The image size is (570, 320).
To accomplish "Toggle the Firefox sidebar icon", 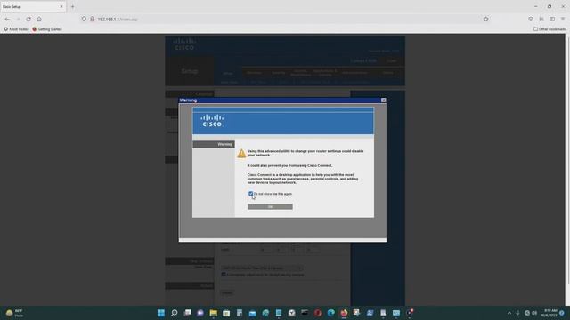I will (552, 19).
